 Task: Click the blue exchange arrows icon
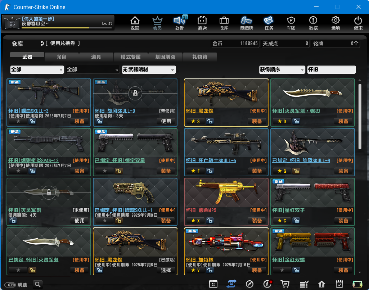click(231, 284)
